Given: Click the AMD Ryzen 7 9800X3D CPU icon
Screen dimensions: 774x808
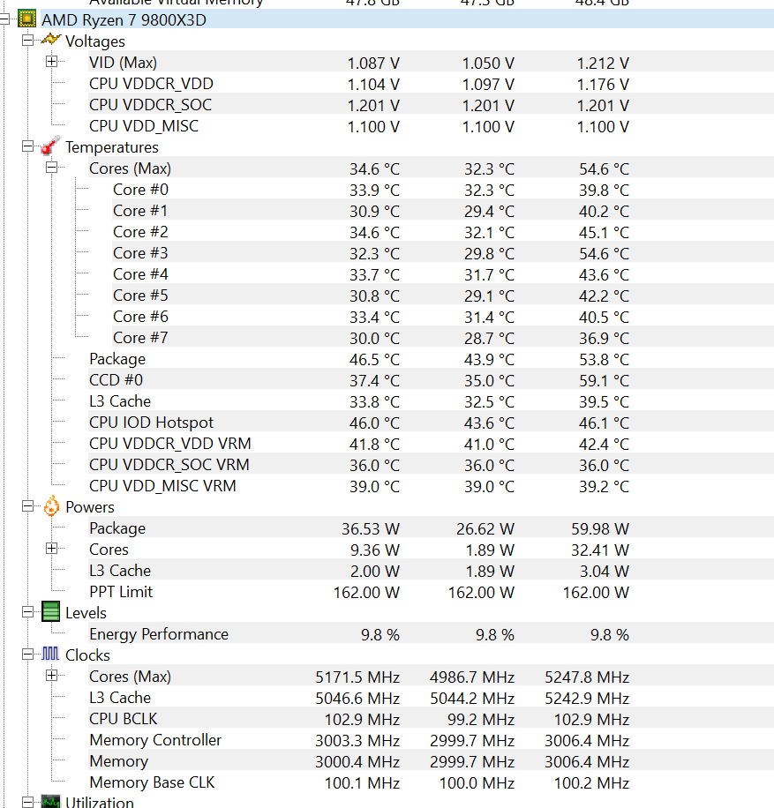Looking at the screenshot, I should coord(26,19).
